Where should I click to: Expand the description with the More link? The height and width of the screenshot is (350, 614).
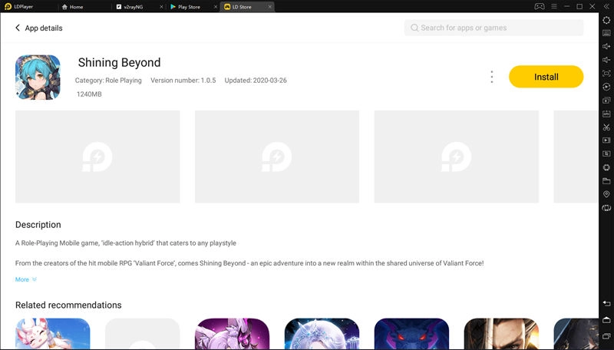click(x=26, y=279)
